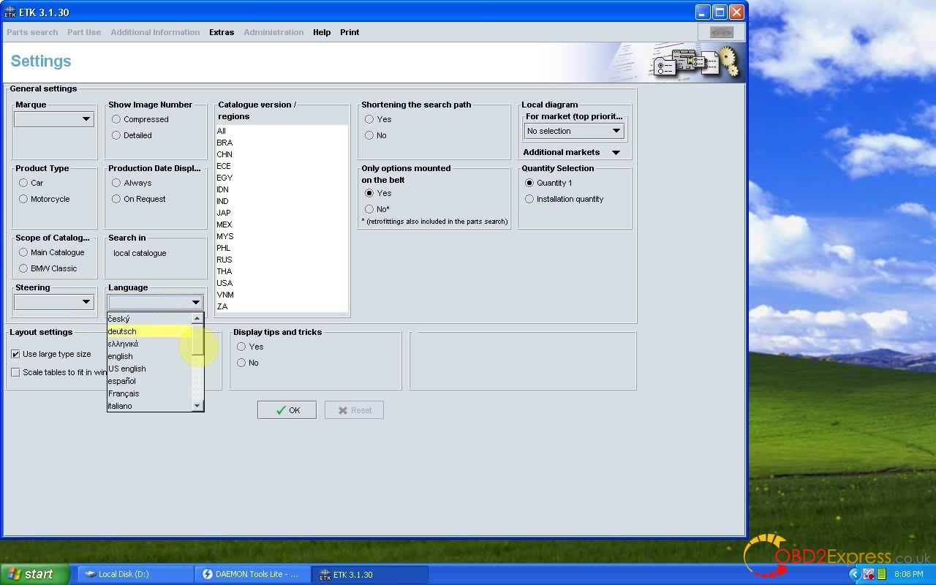Viewport: 936px width, 585px height.
Task: Choose deutsch in the language list
Action: [122, 331]
